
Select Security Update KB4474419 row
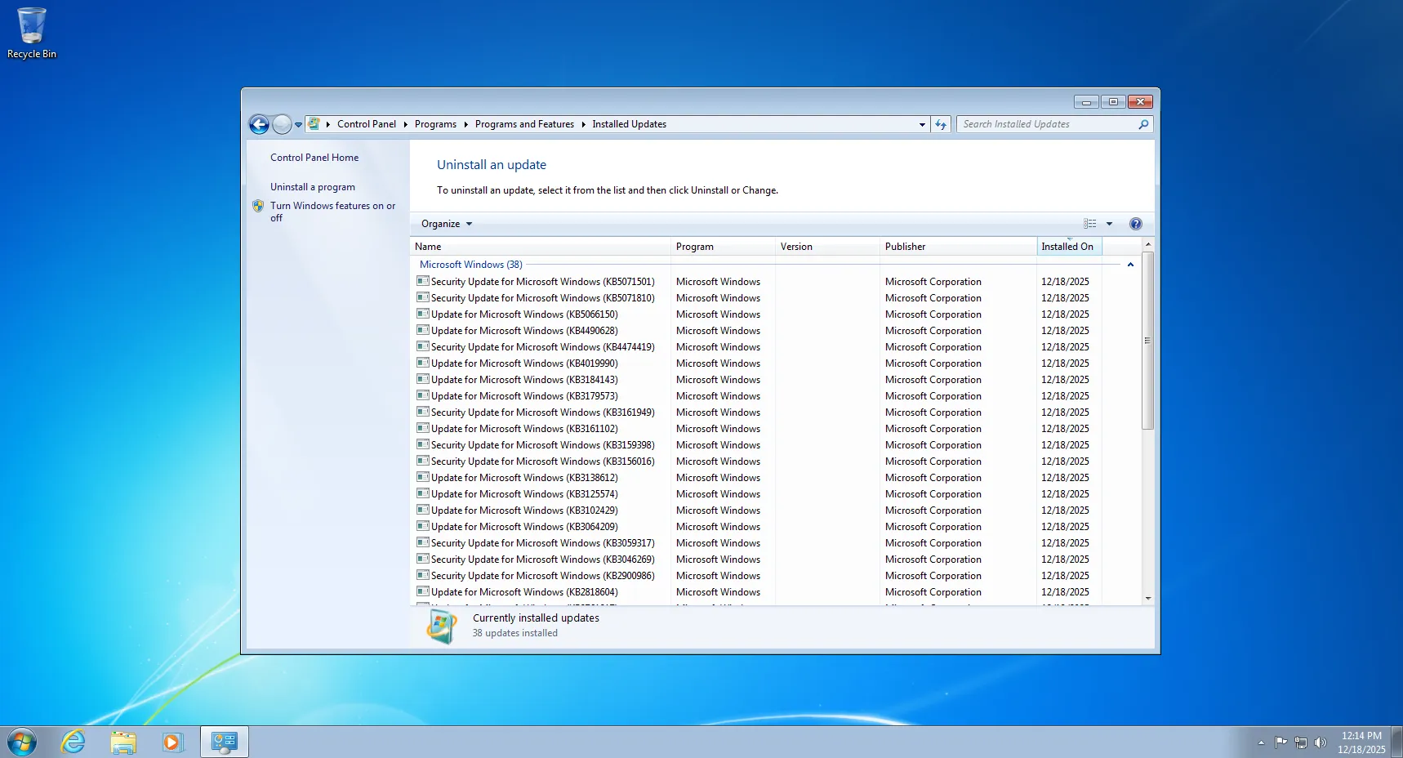coord(755,347)
